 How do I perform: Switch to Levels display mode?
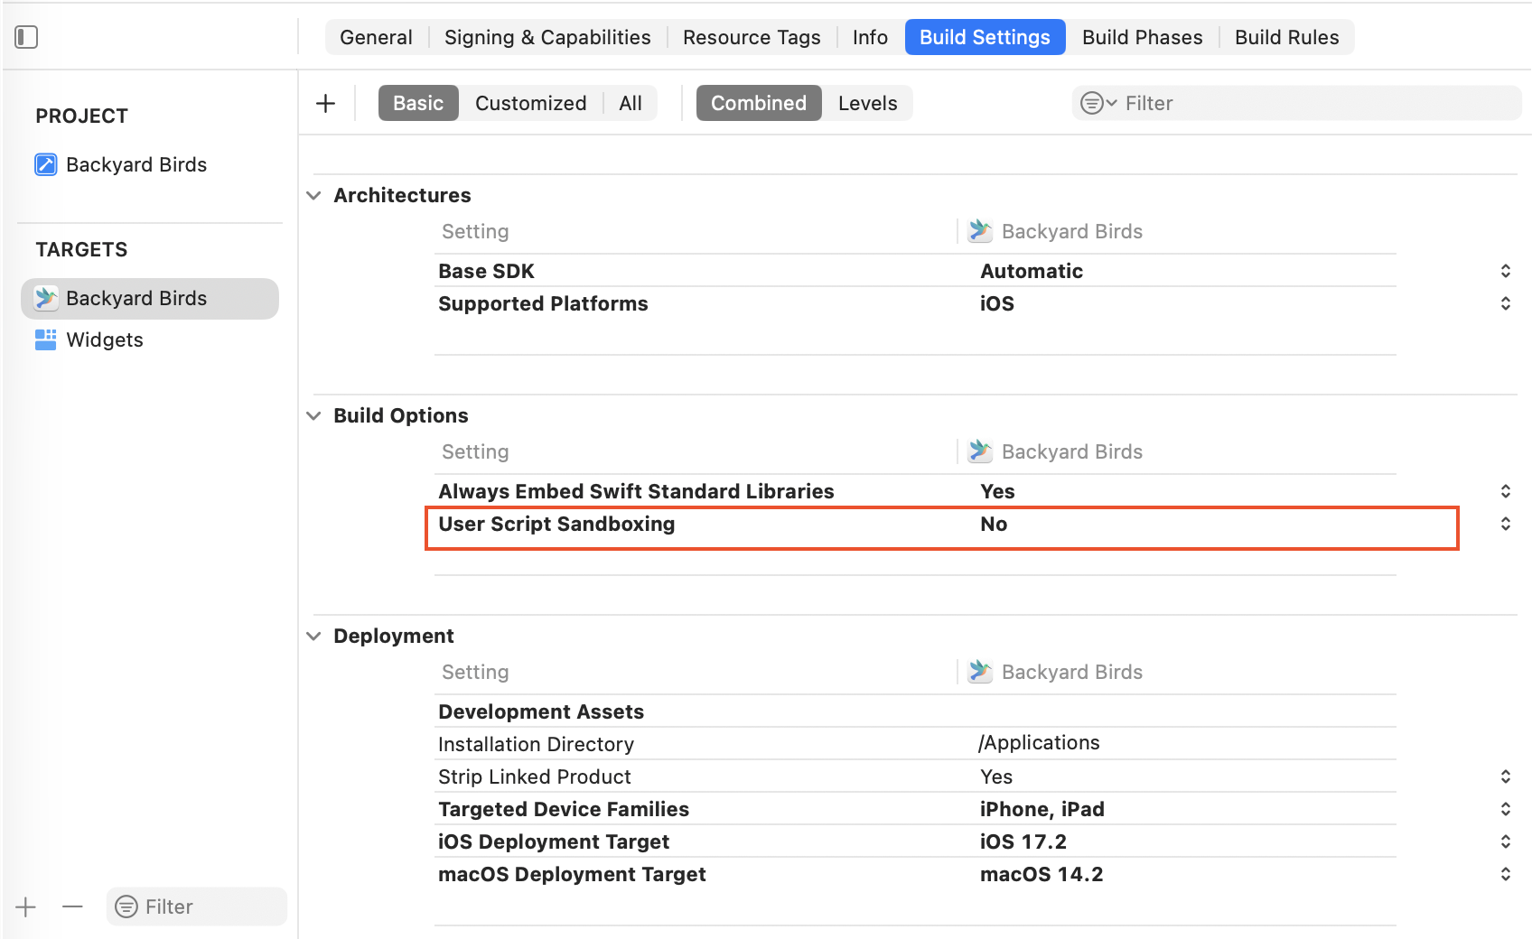867,104
